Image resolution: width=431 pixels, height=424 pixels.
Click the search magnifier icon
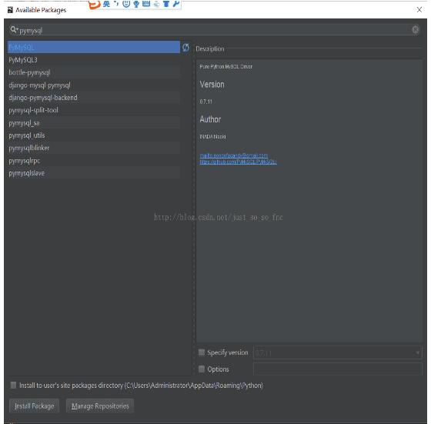[x=14, y=29]
